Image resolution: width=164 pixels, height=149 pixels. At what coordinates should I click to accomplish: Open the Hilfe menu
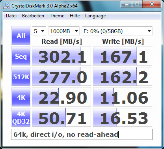coord(75,16)
